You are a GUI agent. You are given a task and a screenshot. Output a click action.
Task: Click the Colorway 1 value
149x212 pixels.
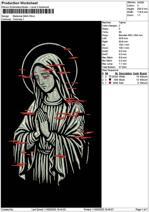(18, 19)
